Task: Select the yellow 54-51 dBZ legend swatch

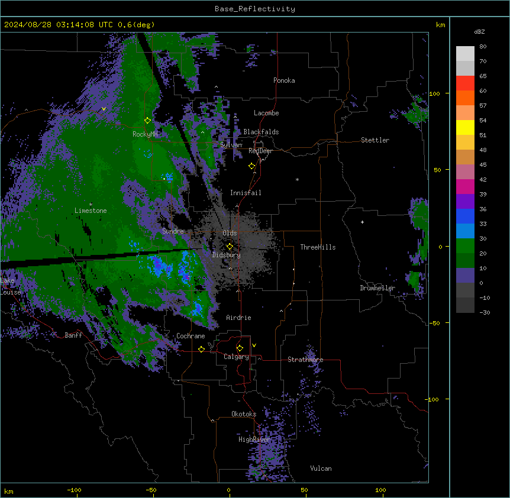Action: point(465,127)
